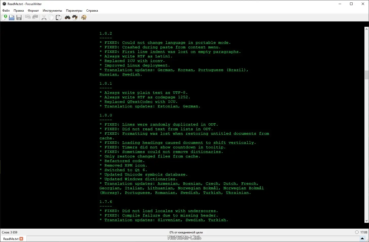
Task: Click the vertical scrollbar thumb
Action: (366, 75)
